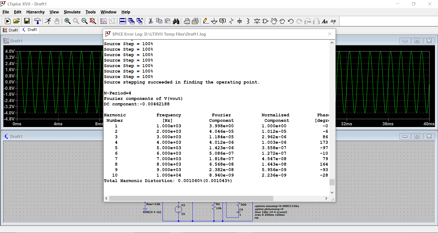The width and height of the screenshot is (438, 233).
Task: Click the Fourier component 3.998e+00 value
Action: click(221, 126)
